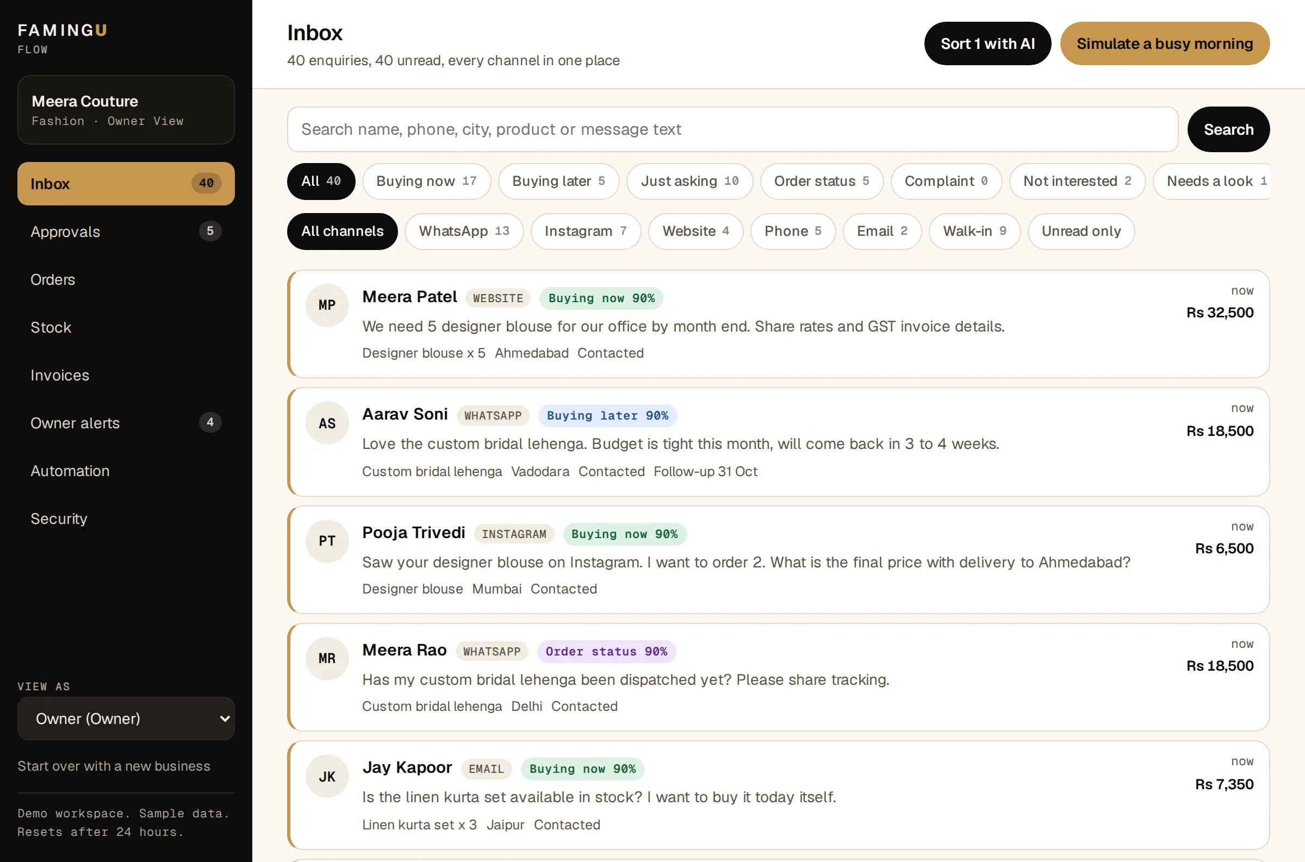Show only Email channel enquiries
Viewport: 1305px width, 862px height.
point(881,231)
